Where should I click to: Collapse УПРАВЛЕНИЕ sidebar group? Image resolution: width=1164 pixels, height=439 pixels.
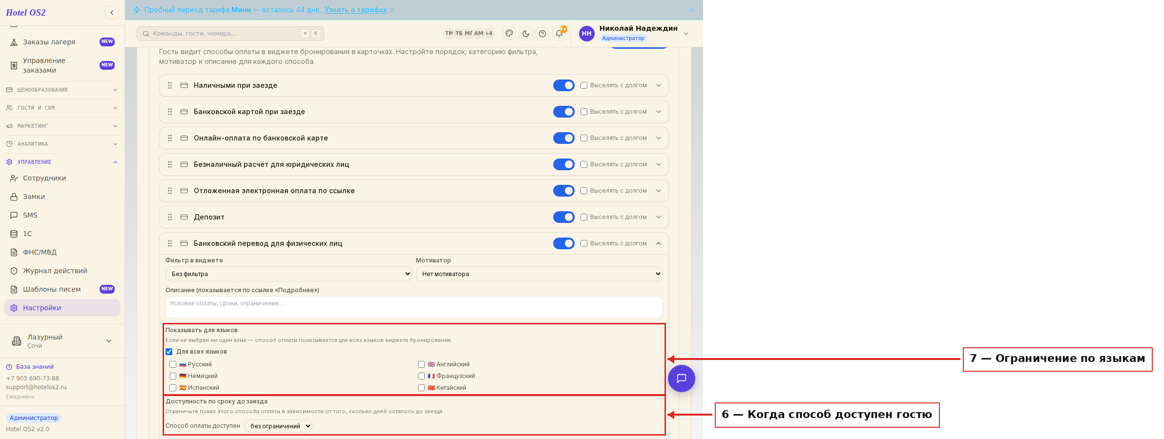click(62, 162)
